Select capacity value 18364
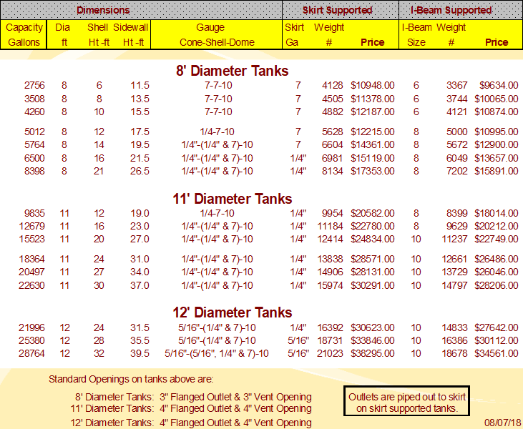Screen dimensions: 523x429 click(x=31, y=259)
